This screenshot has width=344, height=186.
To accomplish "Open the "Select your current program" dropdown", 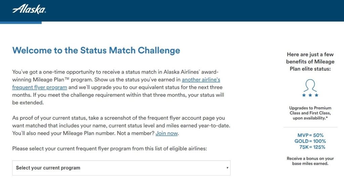I will tap(121, 168).
